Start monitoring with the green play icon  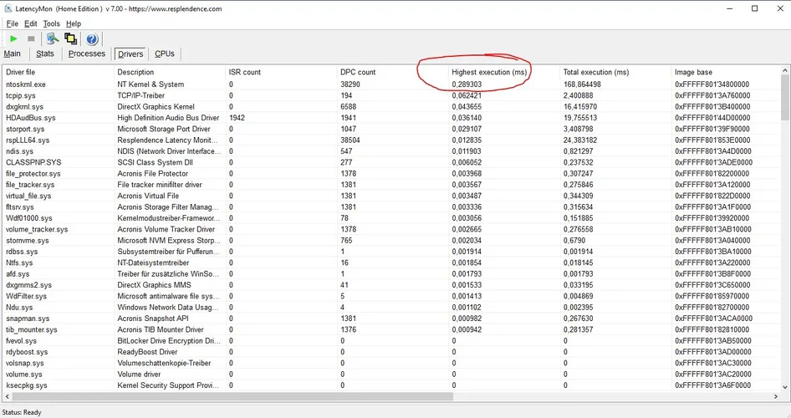point(13,38)
